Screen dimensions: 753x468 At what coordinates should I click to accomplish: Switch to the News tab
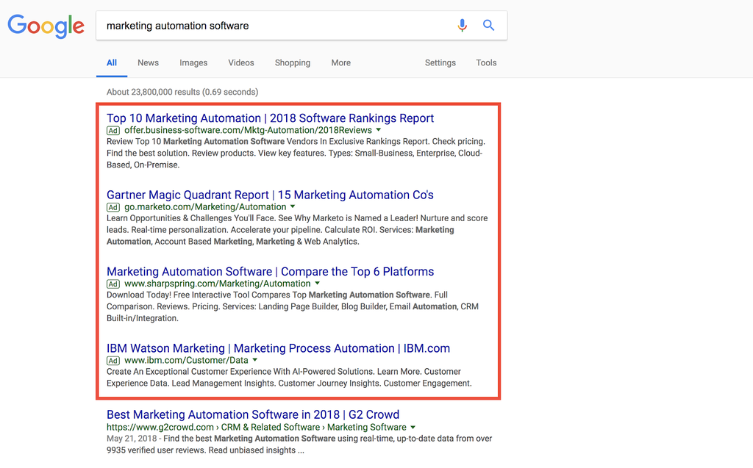click(x=148, y=63)
